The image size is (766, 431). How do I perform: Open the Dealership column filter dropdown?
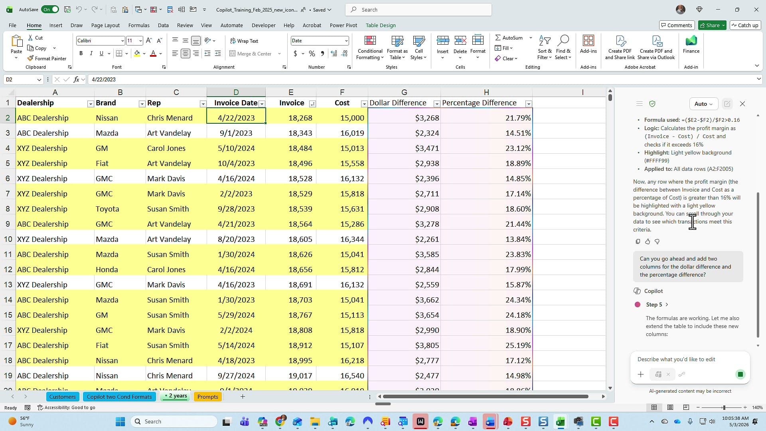(x=90, y=104)
